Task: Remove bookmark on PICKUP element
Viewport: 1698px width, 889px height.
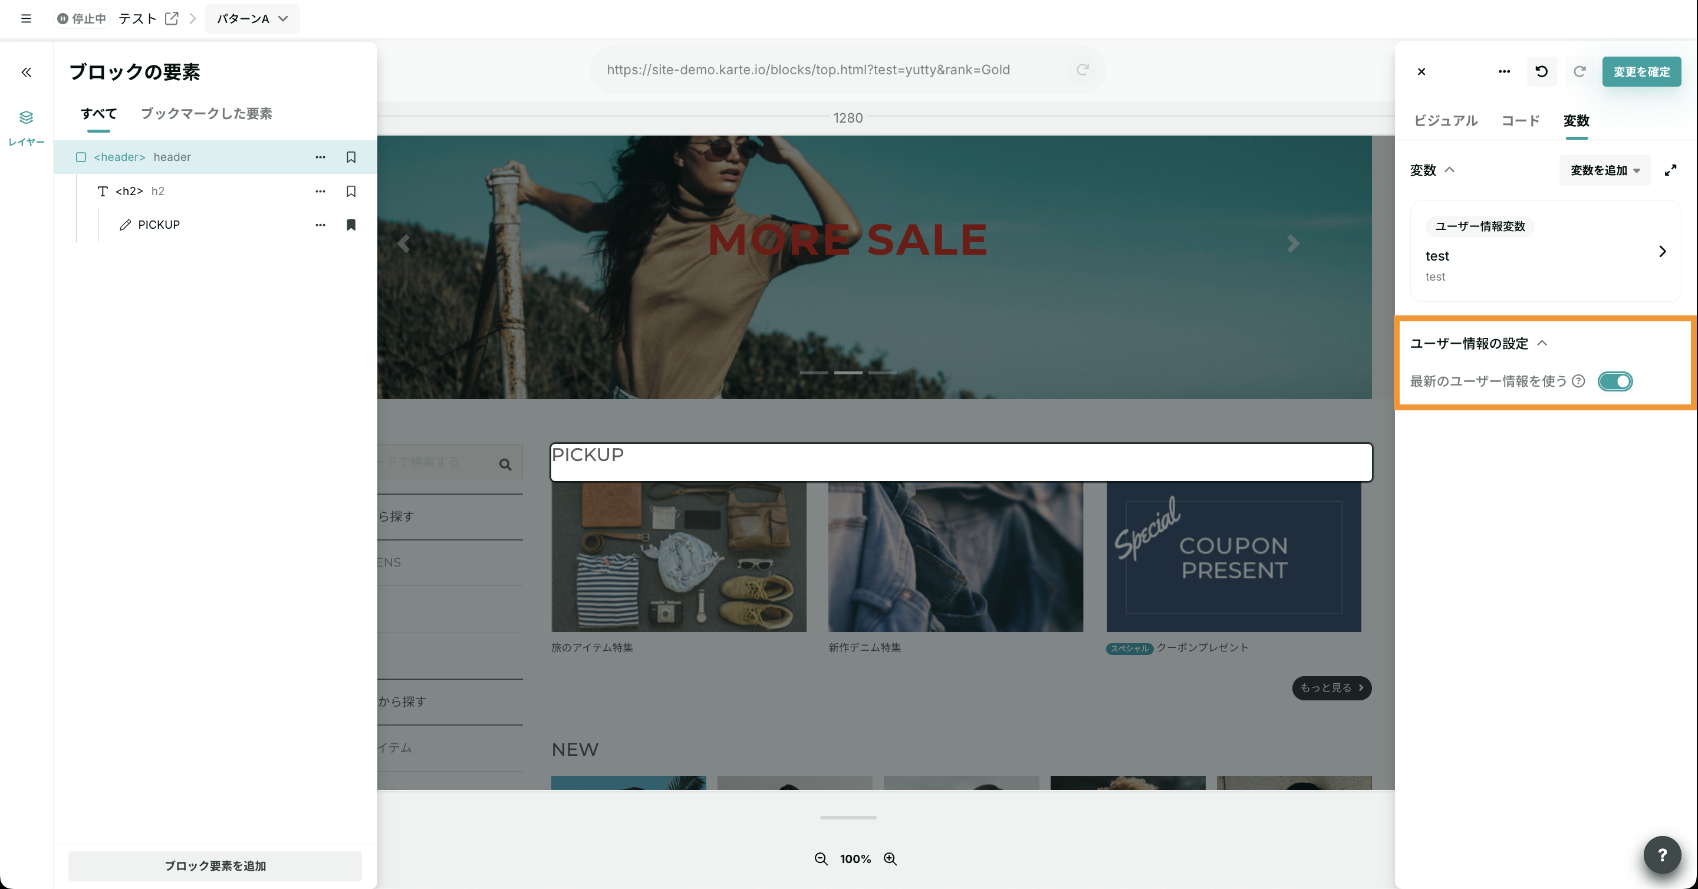Action: [351, 225]
